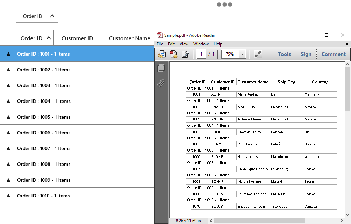Screen dimensions: 351x224
Task: Collapse group Order ID : 1004
Action: (x=8, y=101)
